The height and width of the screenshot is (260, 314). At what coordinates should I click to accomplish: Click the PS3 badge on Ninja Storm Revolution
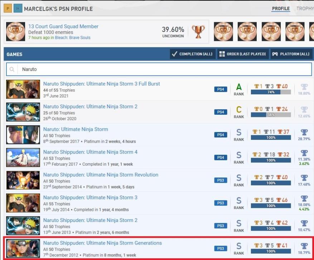tap(221, 180)
